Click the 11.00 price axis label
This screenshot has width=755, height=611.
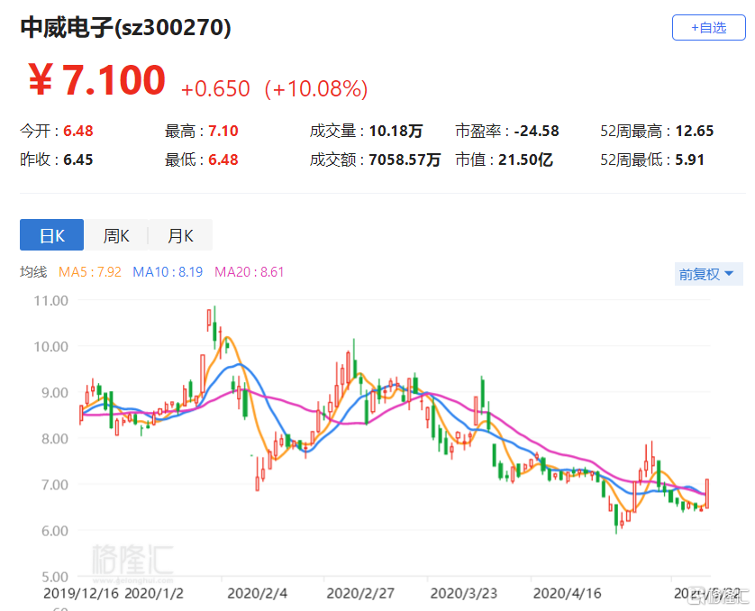50,301
